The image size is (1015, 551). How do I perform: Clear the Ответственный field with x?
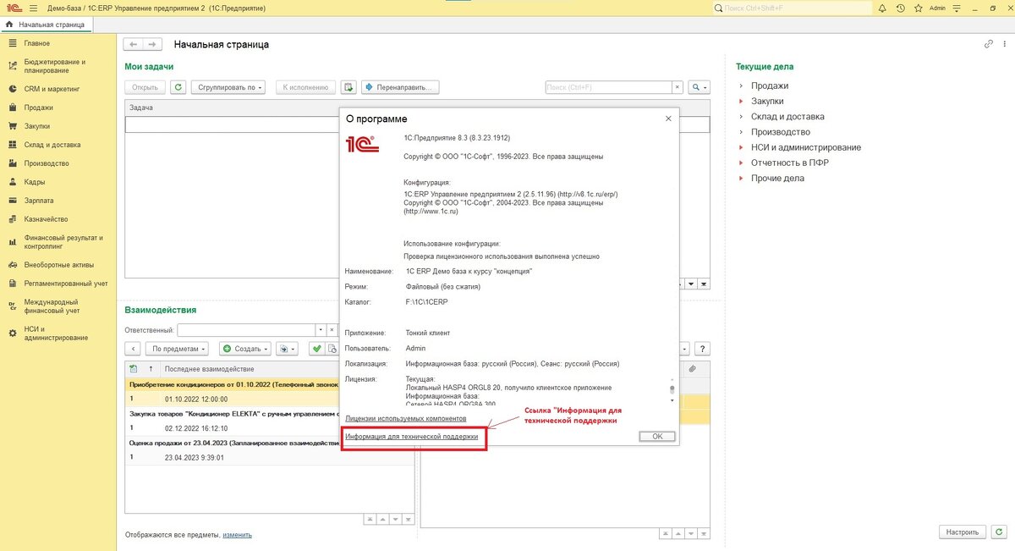point(331,329)
